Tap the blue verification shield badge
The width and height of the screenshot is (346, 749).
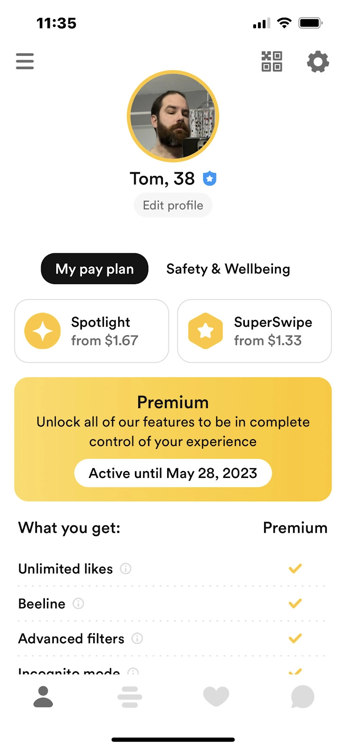tap(209, 178)
